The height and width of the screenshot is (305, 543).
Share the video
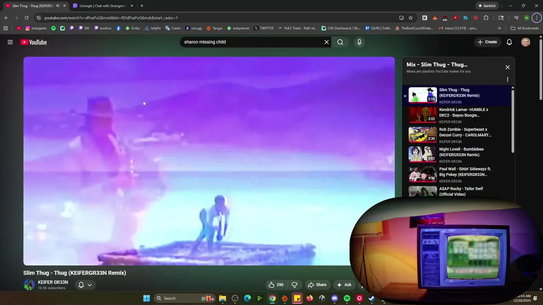(x=317, y=285)
